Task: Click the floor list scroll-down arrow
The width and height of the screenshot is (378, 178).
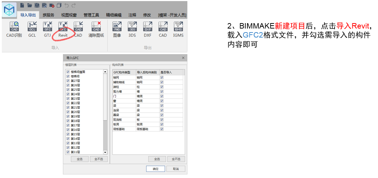Action: (105, 152)
